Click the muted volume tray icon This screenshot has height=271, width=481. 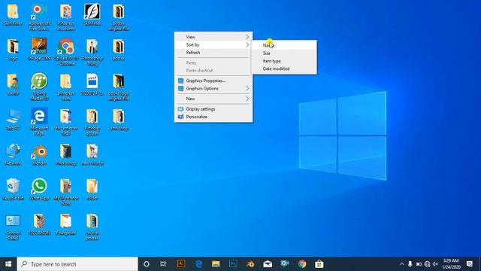coord(435,264)
